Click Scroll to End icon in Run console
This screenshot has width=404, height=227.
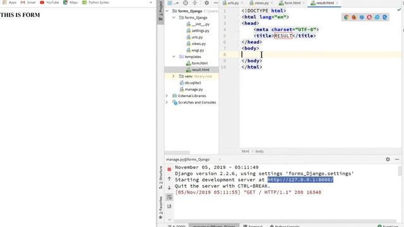[x=169, y=206]
